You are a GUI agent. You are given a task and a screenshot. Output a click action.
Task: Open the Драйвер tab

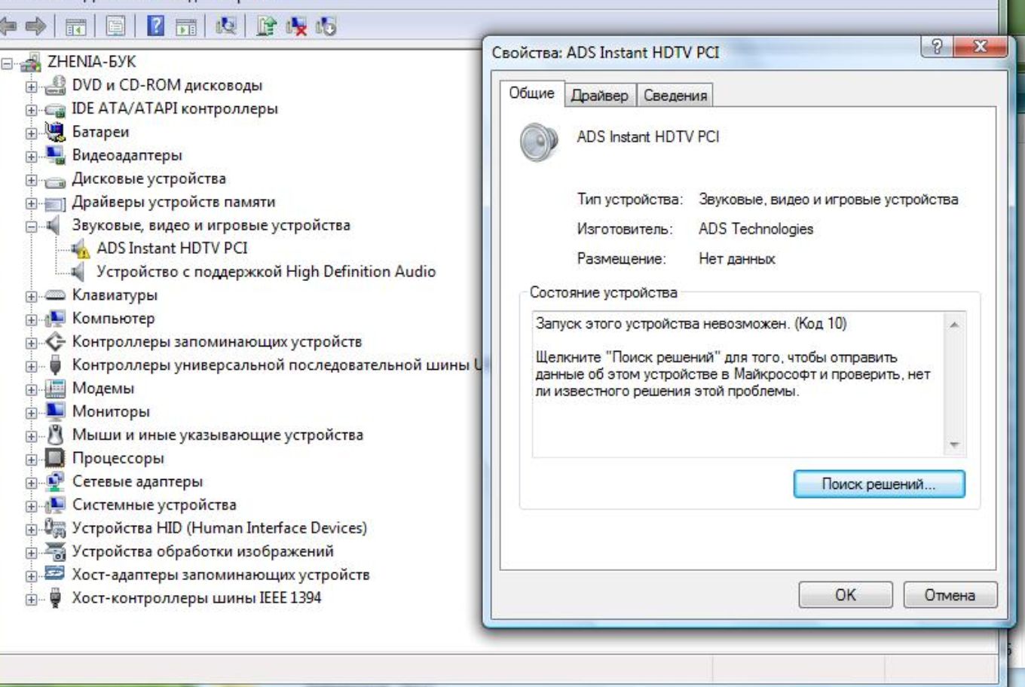tap(599, 96)
